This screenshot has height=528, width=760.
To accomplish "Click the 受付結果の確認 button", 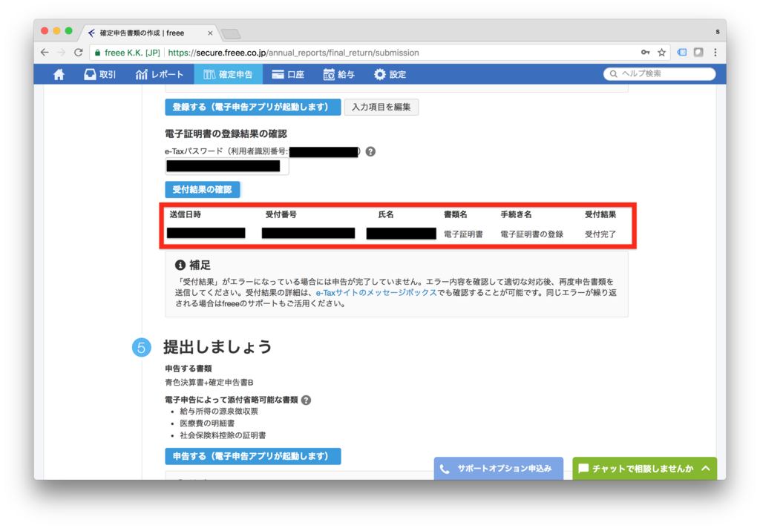I will pyautogui.click(x=202, y=189).
